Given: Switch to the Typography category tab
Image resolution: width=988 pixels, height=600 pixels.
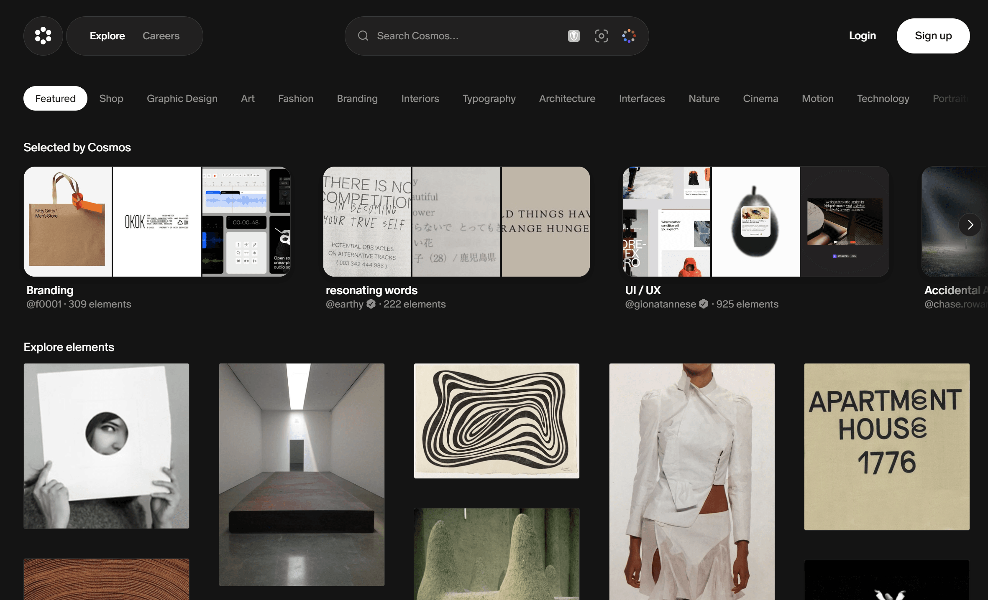Looking at the screenshot, I should coord(489,99).
